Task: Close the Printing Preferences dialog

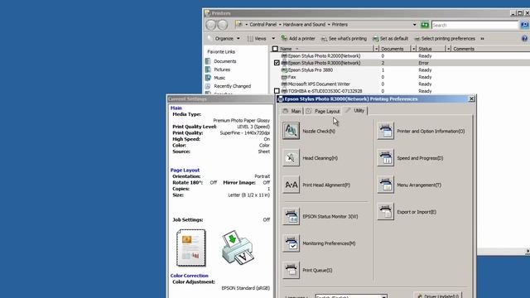Action: [x=471, y=99]
